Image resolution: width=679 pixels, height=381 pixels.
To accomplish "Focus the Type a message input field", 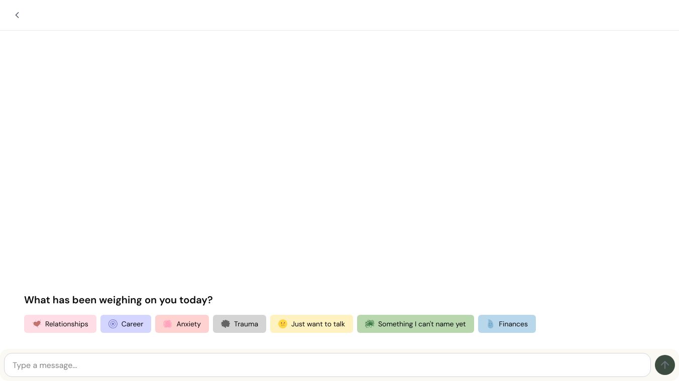I will coord(327,365).
